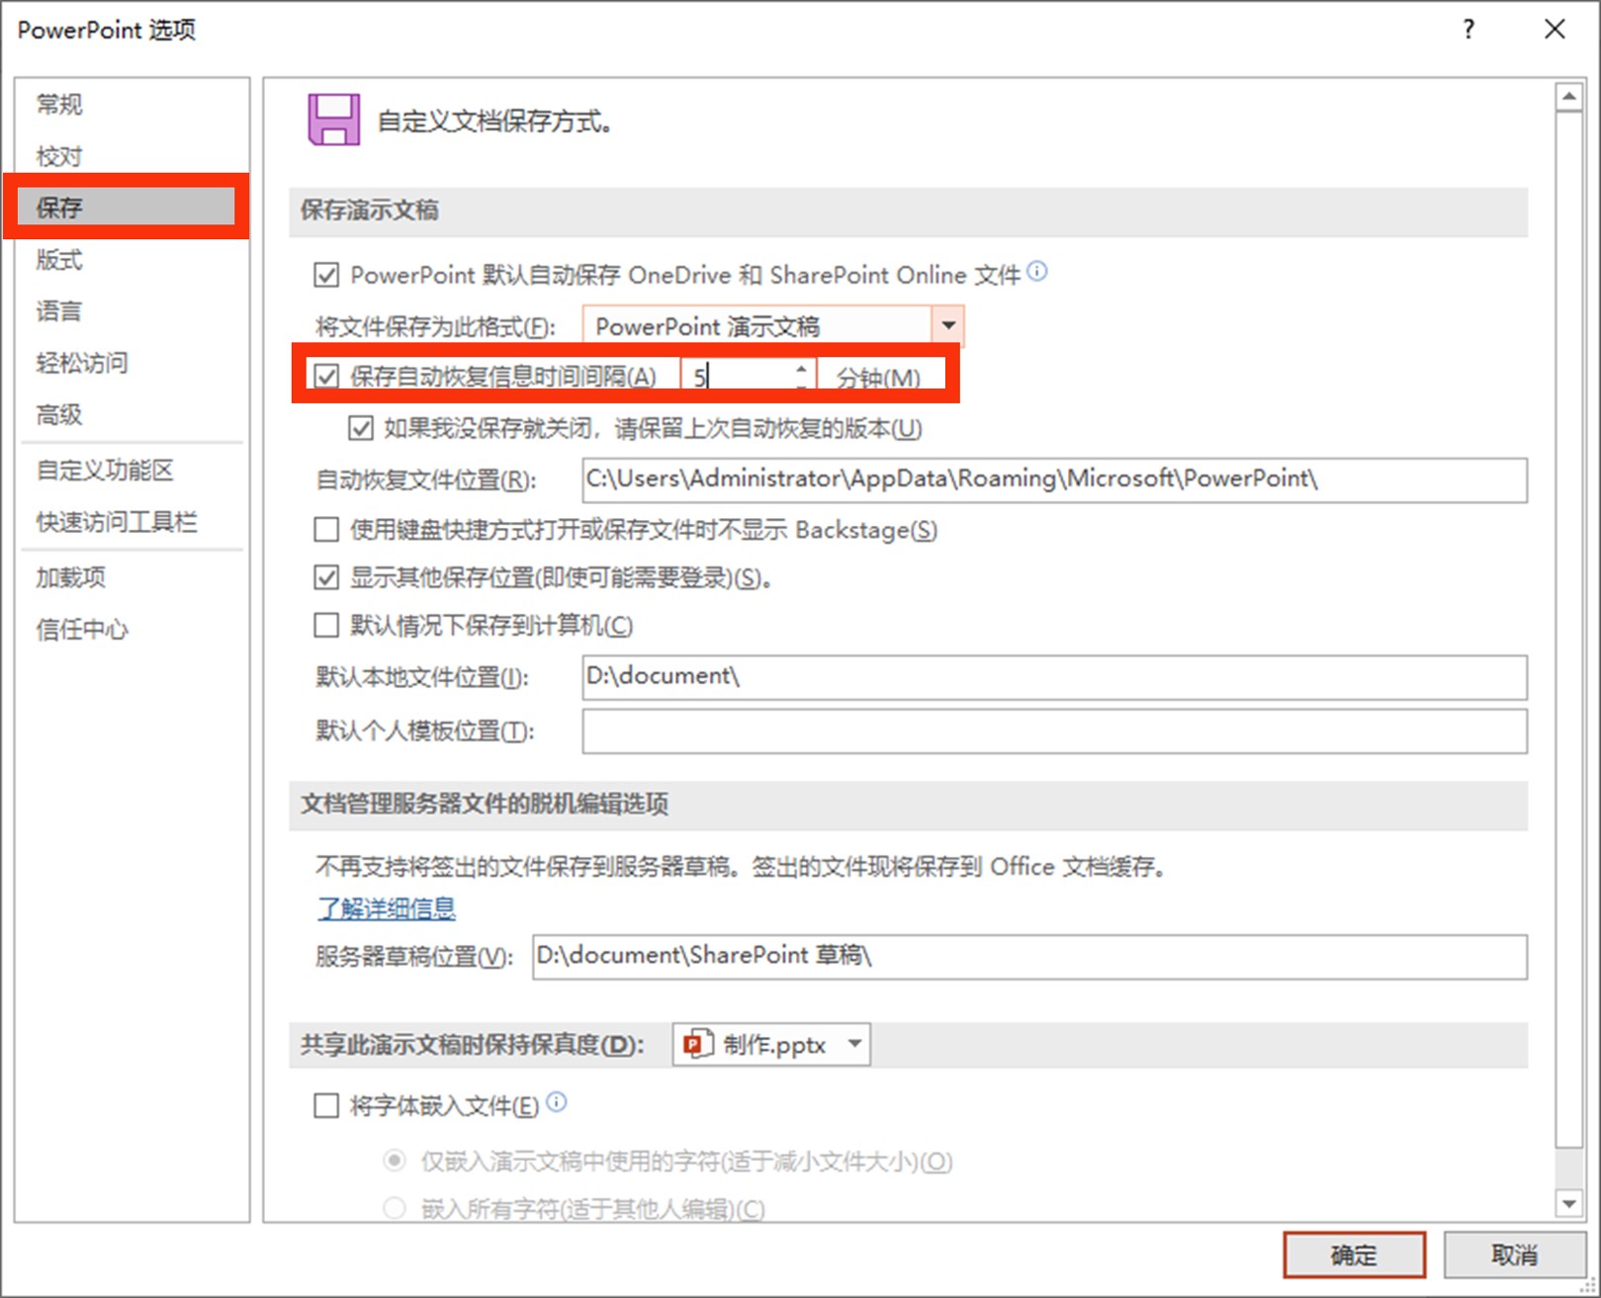Click the floppy disk save icon
Screen dimensions: 1601x1298
(334, 117)
